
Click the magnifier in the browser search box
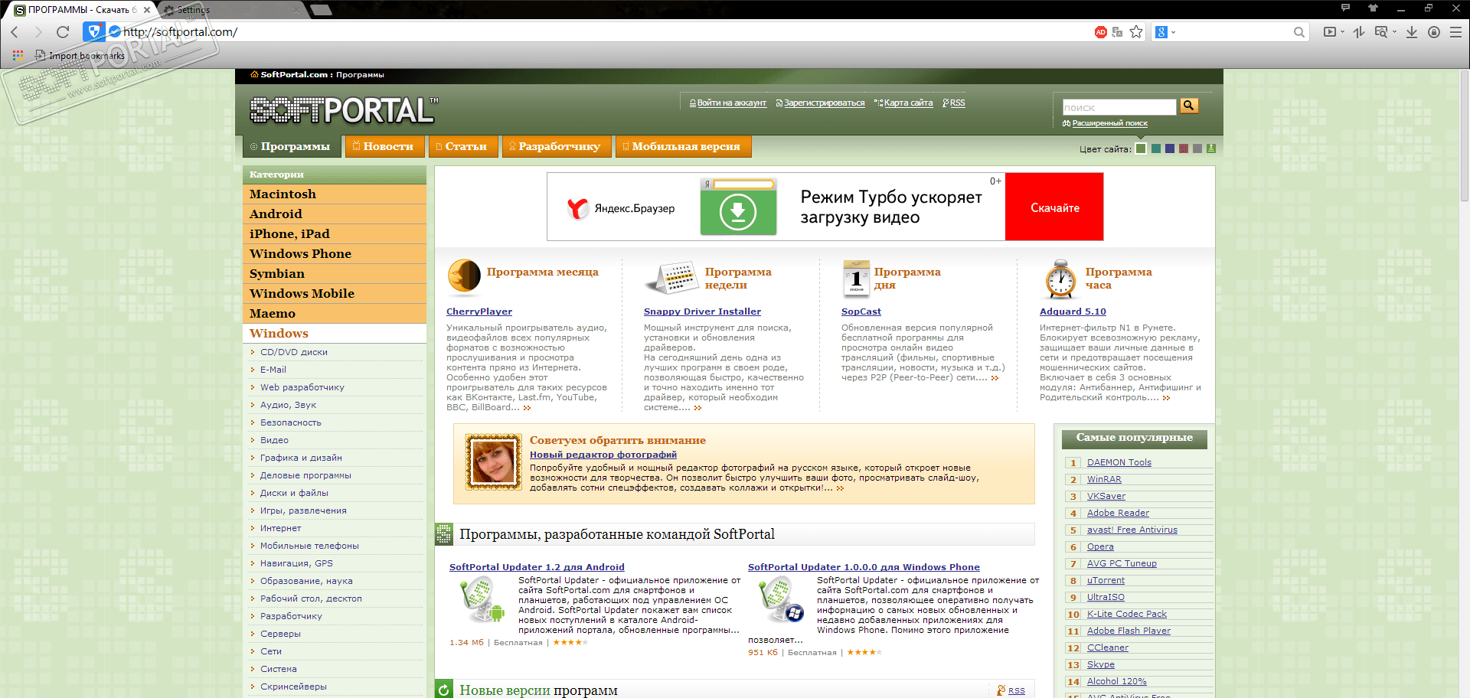[1298, 32]
